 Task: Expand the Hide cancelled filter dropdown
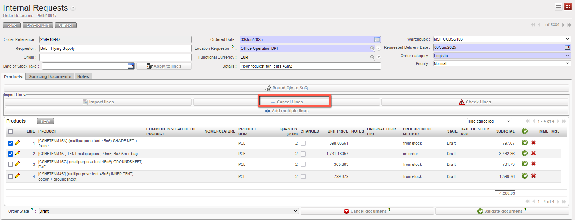(489, 121)
